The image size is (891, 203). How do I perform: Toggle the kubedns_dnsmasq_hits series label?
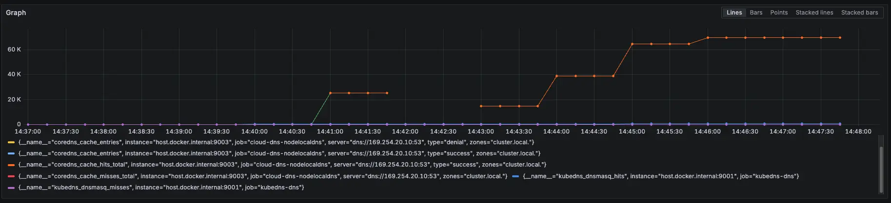tap(661, 176)
